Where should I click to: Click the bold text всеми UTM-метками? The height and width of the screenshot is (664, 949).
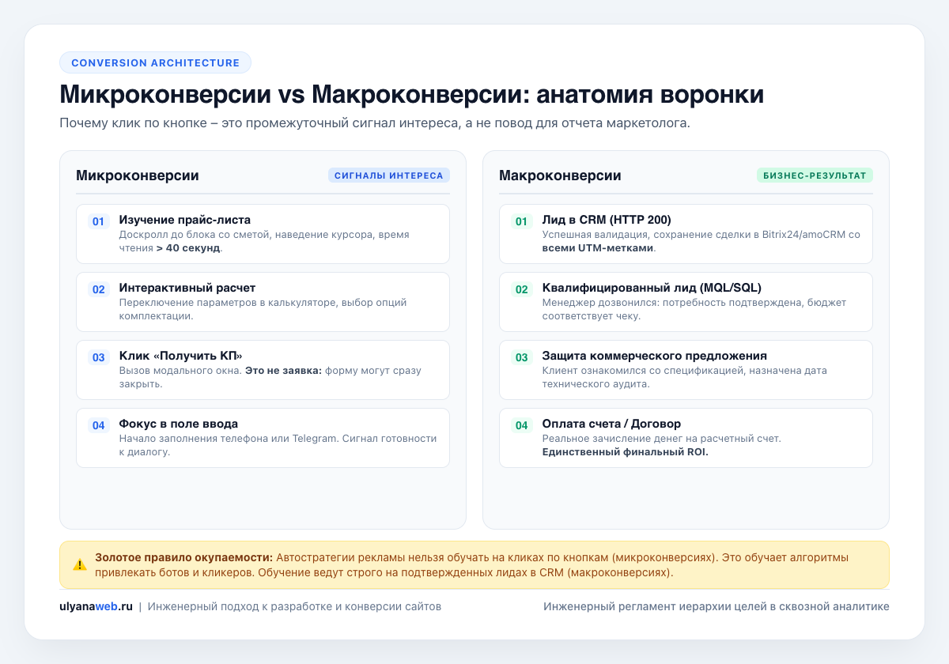pos(598,248)
